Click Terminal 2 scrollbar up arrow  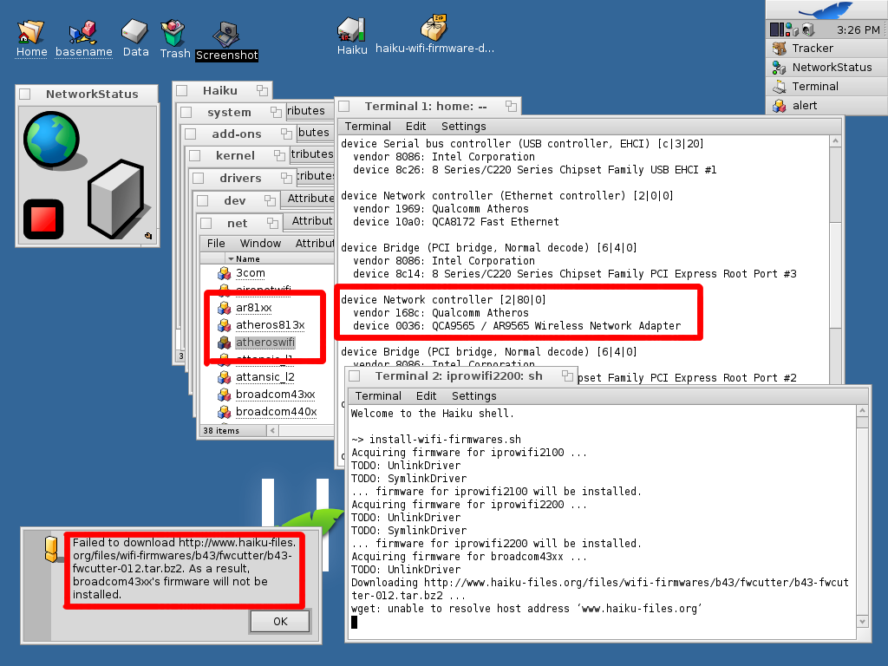862,410
